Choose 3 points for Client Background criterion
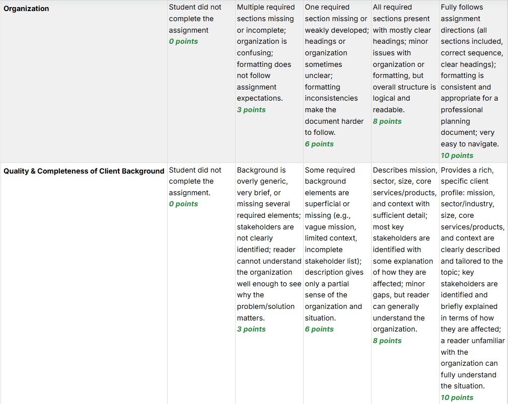Screen dimensions: 508x404 (x=251, y=329)
